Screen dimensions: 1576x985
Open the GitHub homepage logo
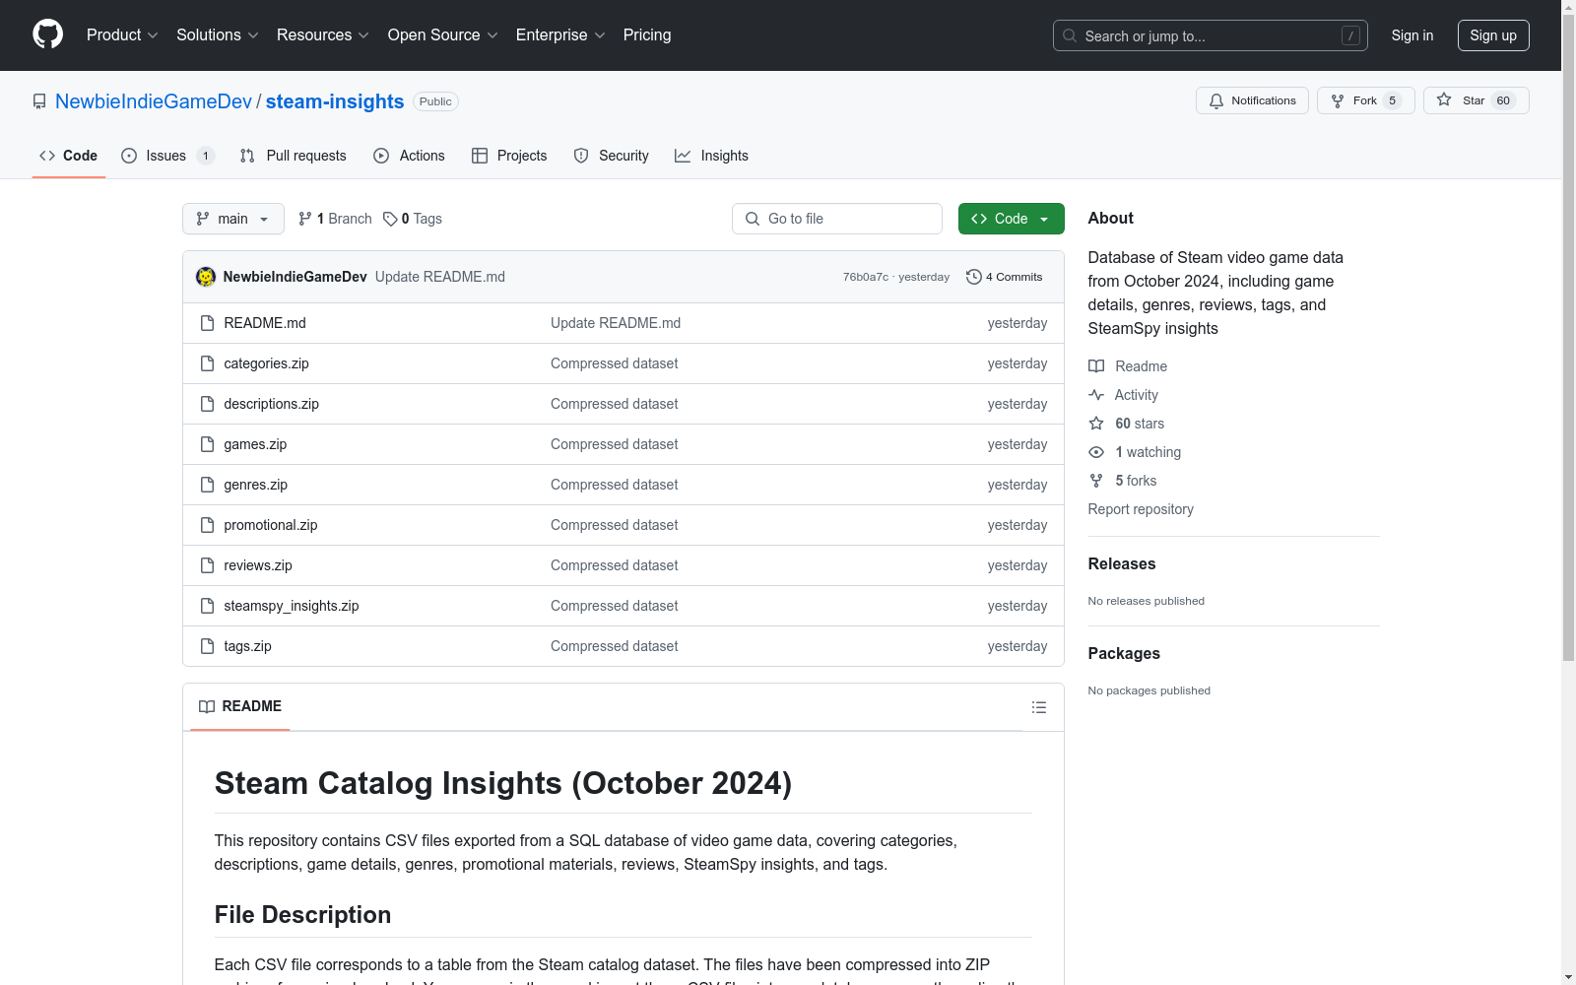pyautogui.click(x=47, y=34)
